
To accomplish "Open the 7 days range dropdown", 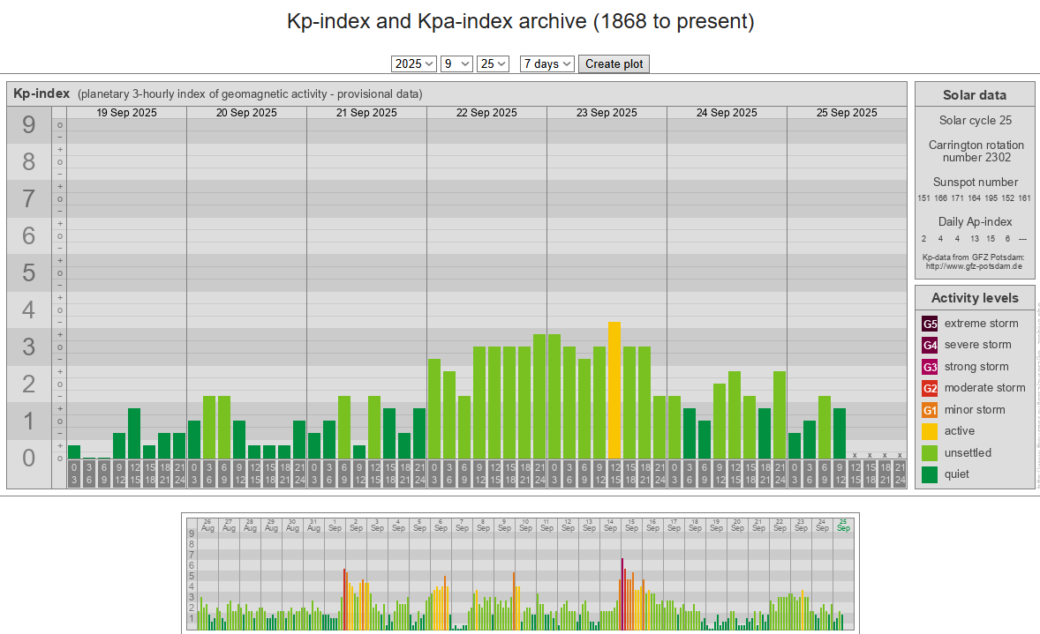I will pyautogui.click(x=547, y=63).
